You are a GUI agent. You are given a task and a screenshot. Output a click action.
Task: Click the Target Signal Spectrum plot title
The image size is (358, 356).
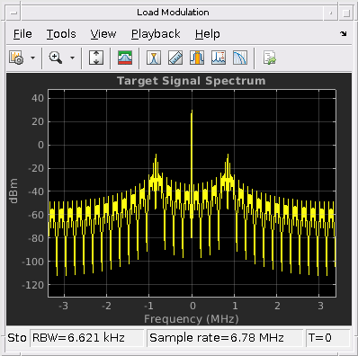coord(192,81)
